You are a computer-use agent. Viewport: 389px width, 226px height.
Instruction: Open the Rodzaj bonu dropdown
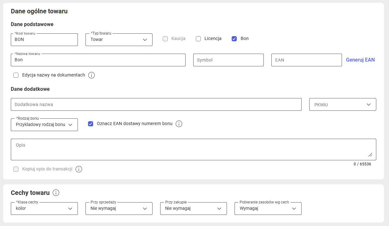coord(44,125)
